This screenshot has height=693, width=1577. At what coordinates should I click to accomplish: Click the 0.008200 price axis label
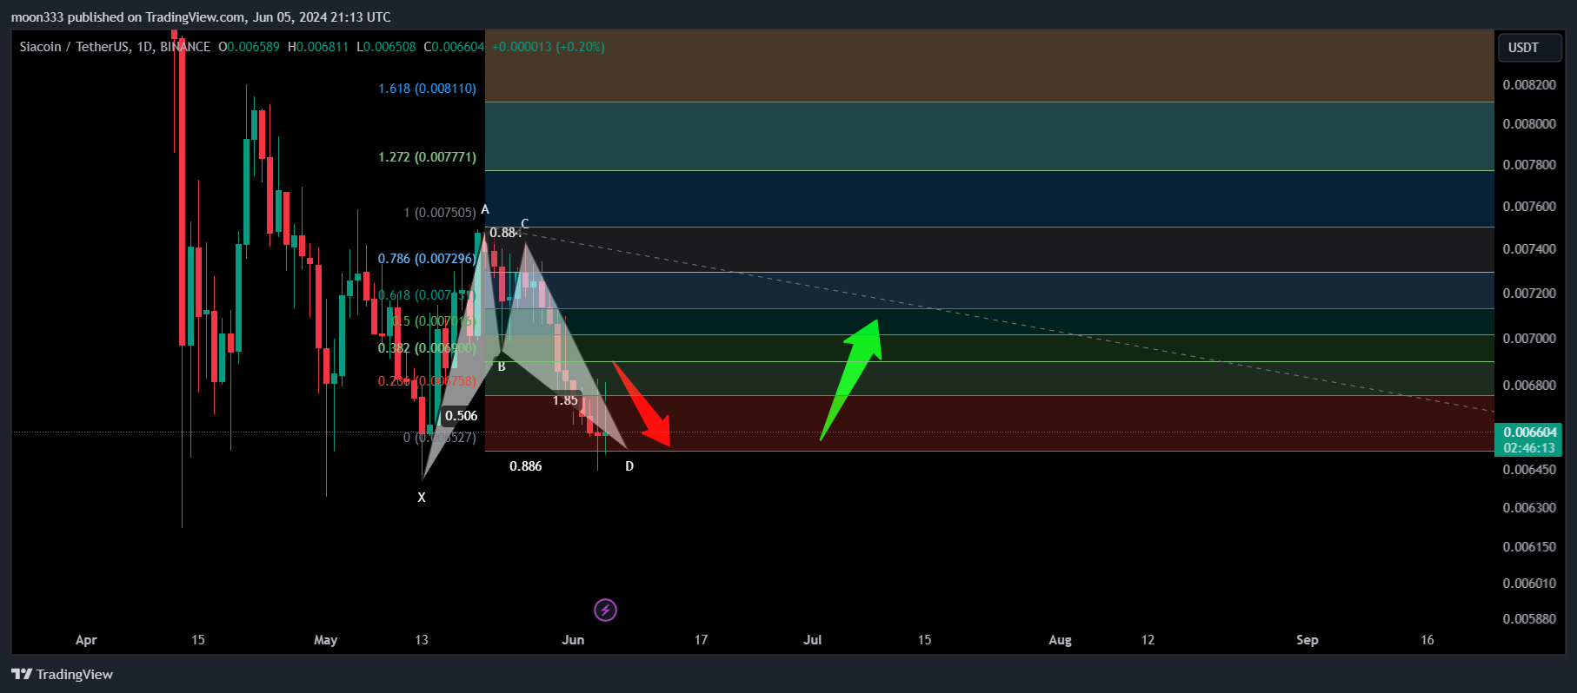(x=1529, y=85)
